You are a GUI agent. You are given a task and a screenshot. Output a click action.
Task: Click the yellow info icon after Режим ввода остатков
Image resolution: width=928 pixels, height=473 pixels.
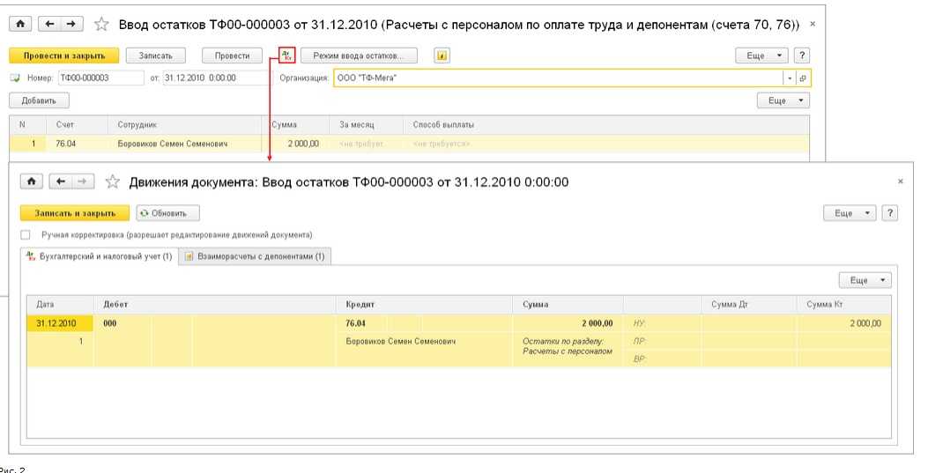coord(442,55)
